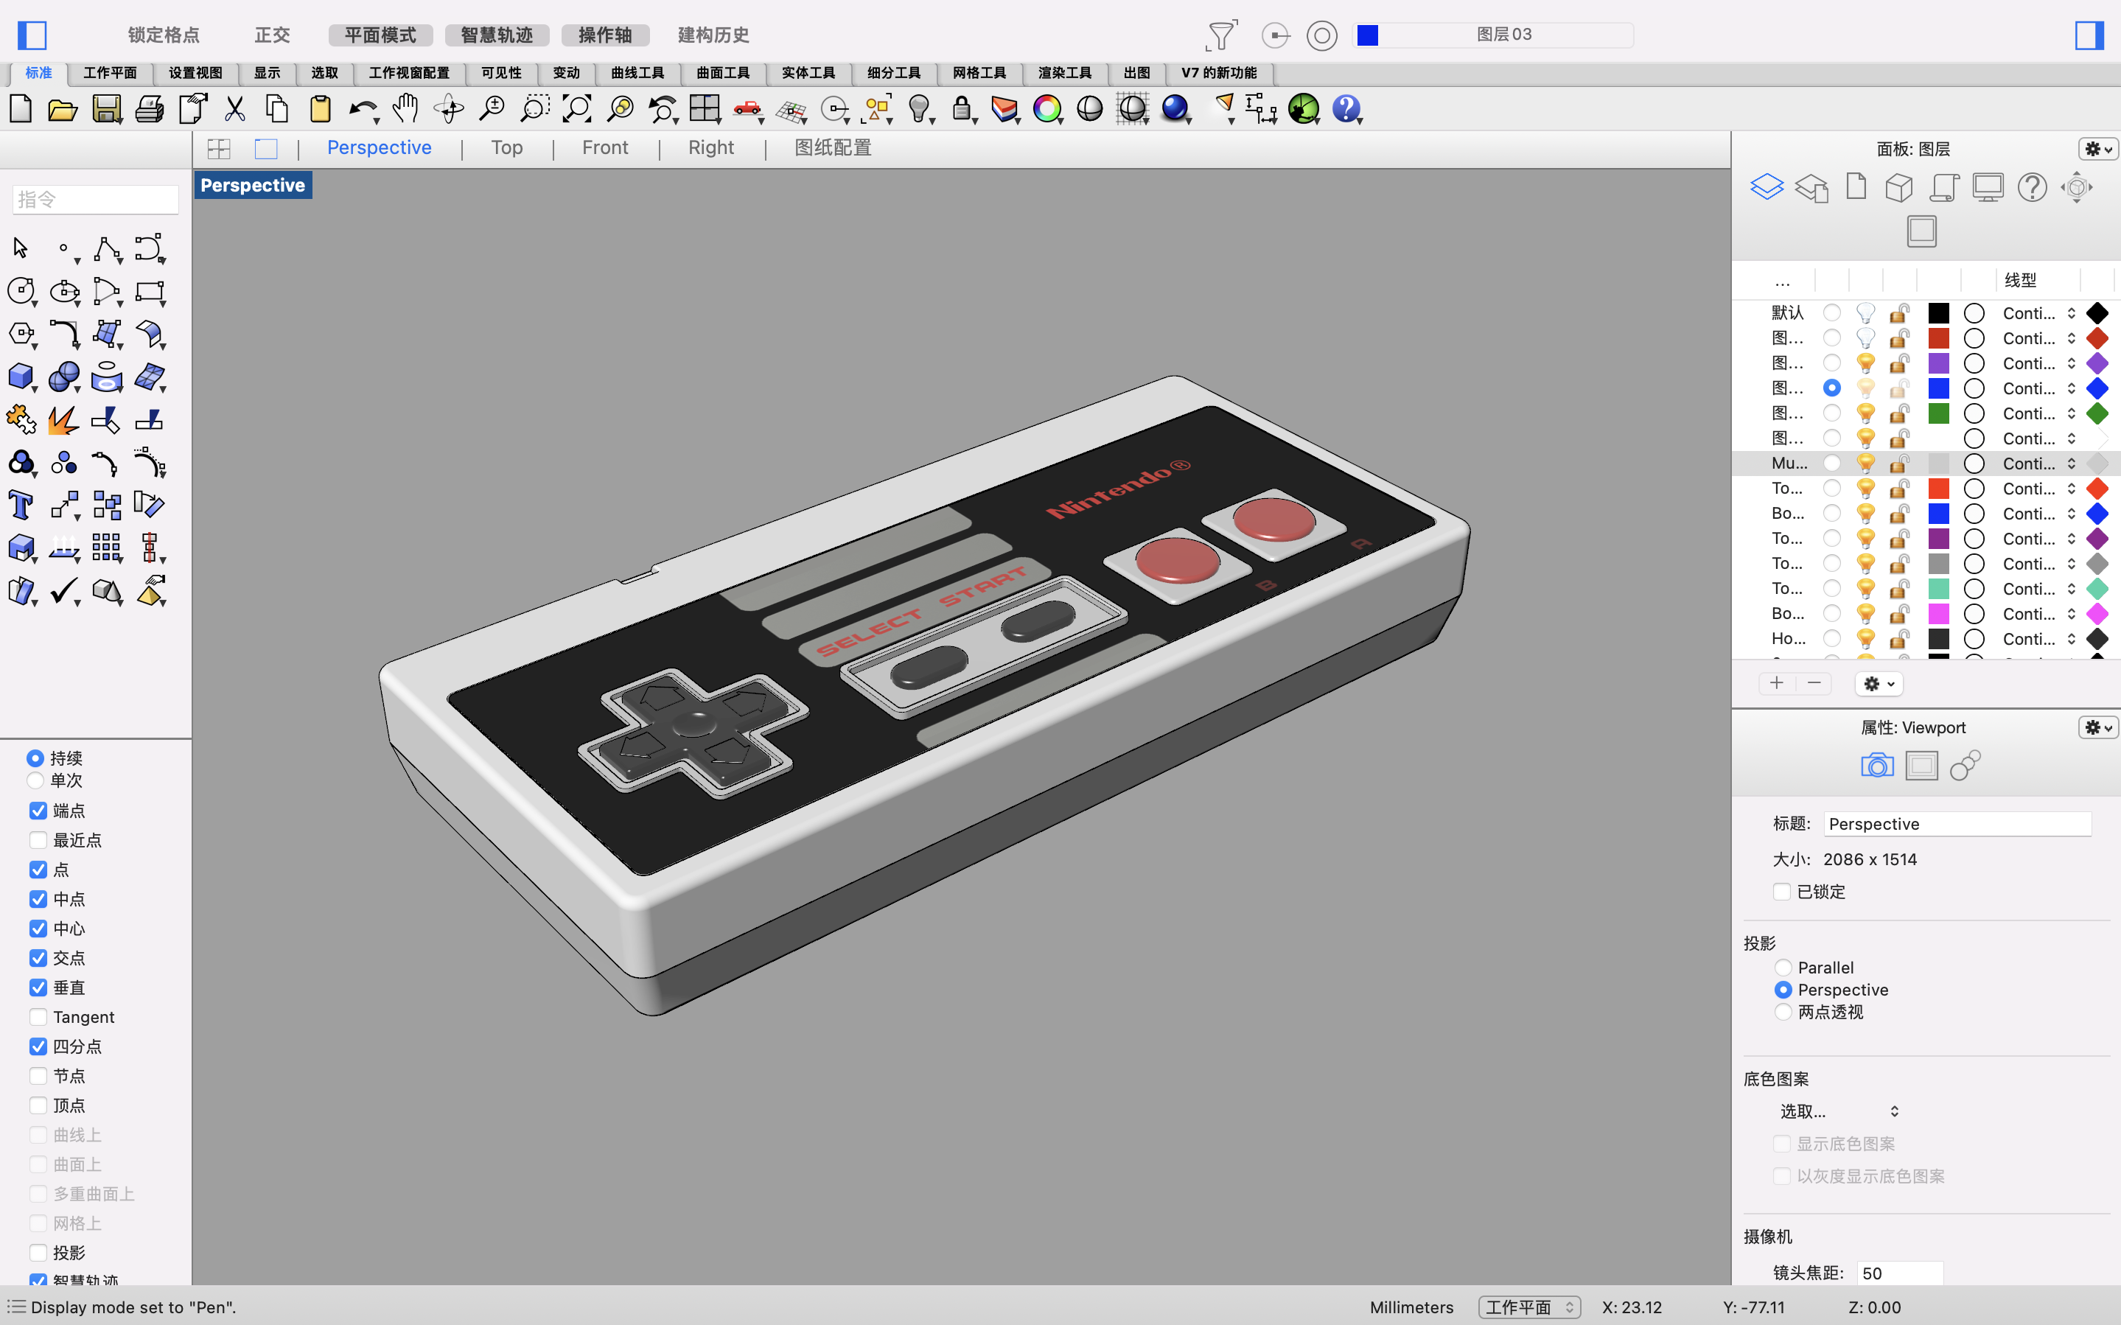Click the padlock Lock icon

(x=962, y=108)
